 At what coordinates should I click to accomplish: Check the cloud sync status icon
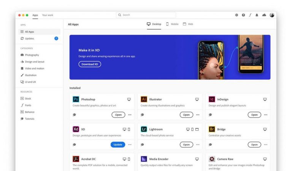[x=264, y=15]
